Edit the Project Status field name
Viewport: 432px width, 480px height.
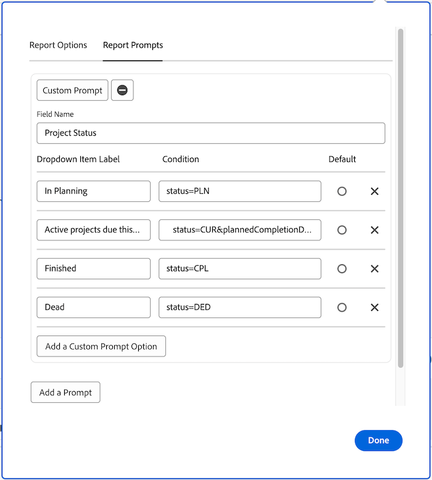pyautogui.click(x=210, y=133)
